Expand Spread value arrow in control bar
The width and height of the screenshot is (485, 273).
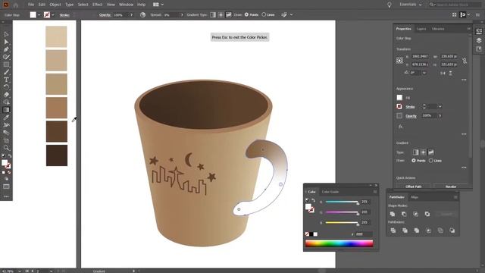(182, 15)
